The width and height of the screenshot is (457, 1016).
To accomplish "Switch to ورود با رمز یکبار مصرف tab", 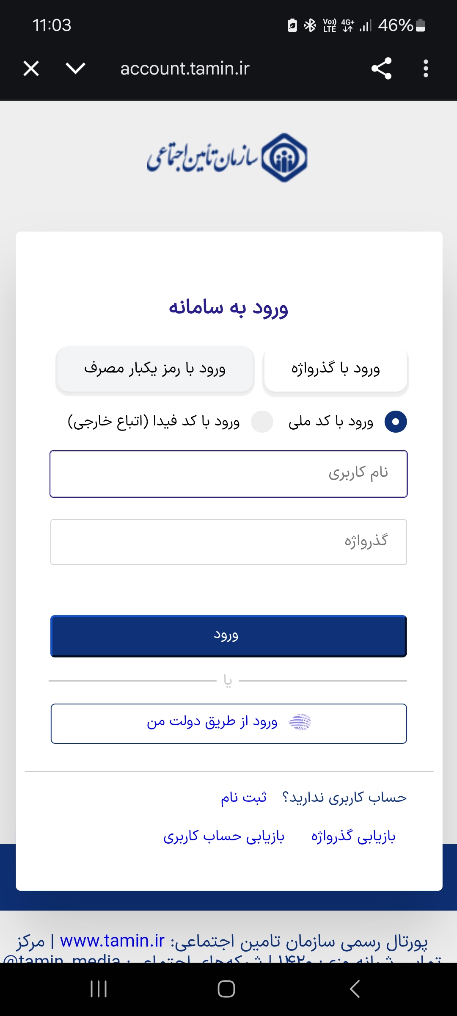I will pos(155,370).
